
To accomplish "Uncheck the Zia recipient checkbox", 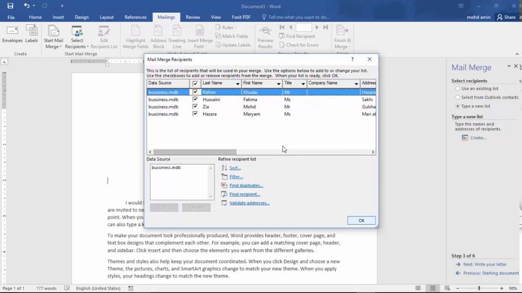I will 195,107.
